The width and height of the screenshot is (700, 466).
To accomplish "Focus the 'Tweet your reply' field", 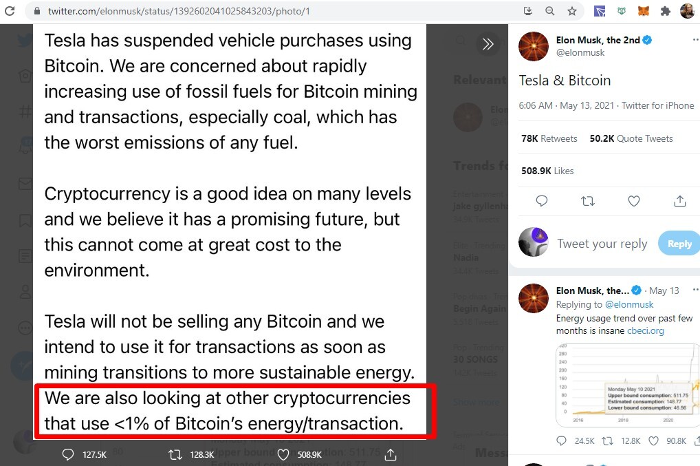I will (602, 244).
